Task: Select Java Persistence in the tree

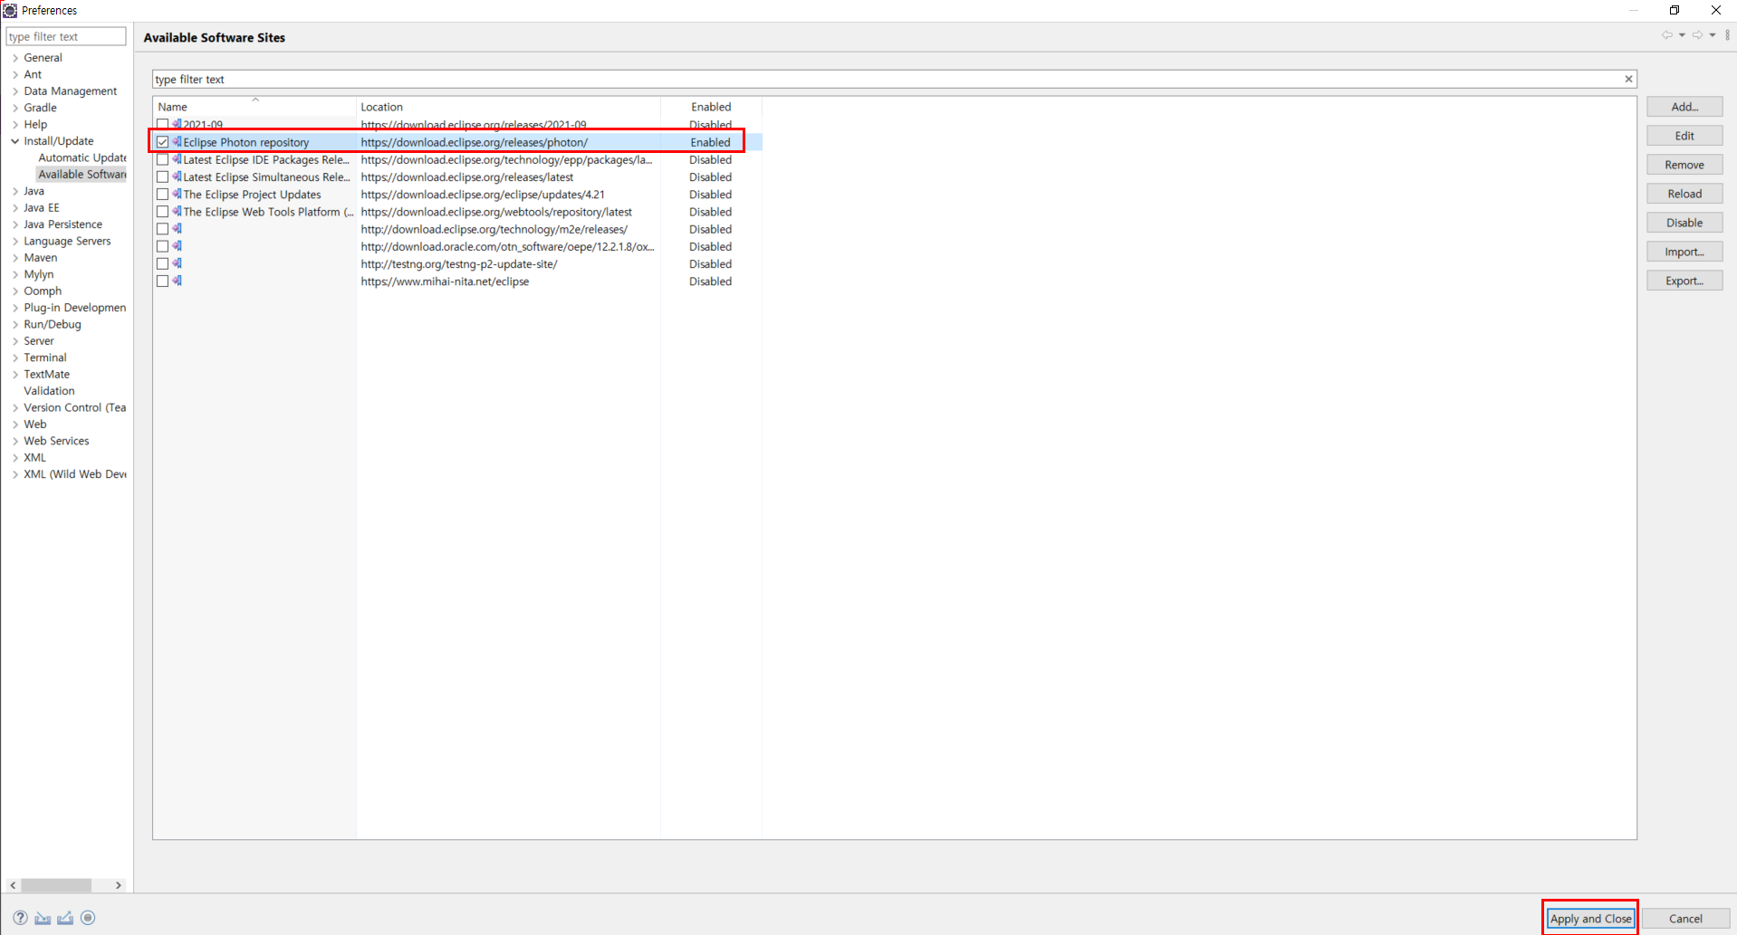Action: [62, 224]
